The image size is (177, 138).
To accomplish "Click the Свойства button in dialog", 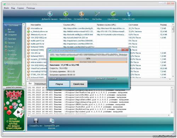I will (79, 84).
